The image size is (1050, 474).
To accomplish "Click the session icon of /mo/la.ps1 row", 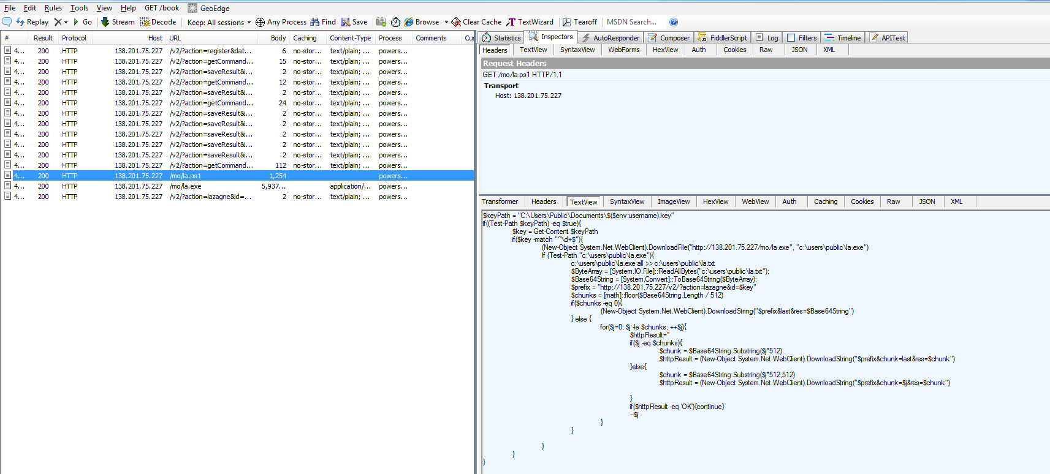I will pyautogui.click(x=8, y=176).
